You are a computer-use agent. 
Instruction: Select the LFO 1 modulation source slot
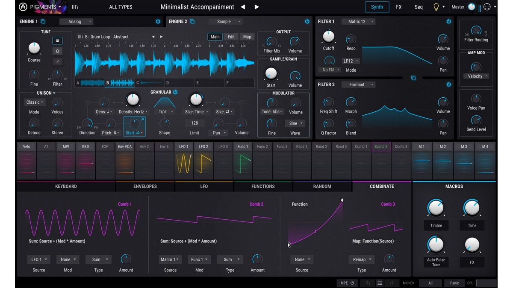coord(184,160)
